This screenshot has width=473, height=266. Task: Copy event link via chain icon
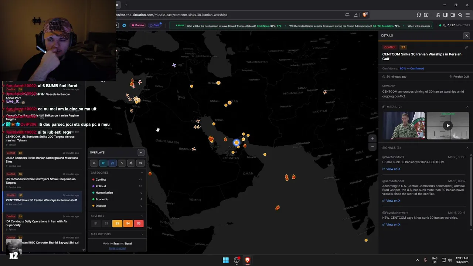point(466,47)
